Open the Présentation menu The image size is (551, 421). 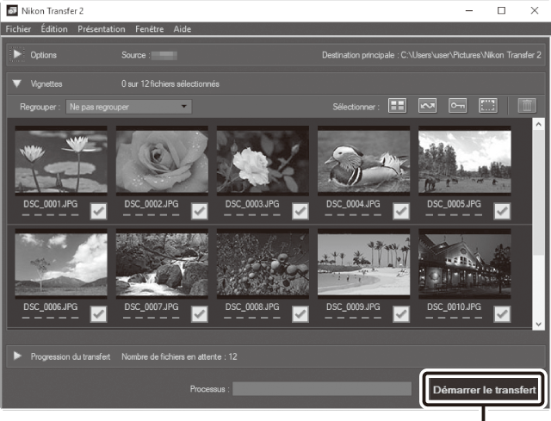pyautogui.click(x=102, y=28)
